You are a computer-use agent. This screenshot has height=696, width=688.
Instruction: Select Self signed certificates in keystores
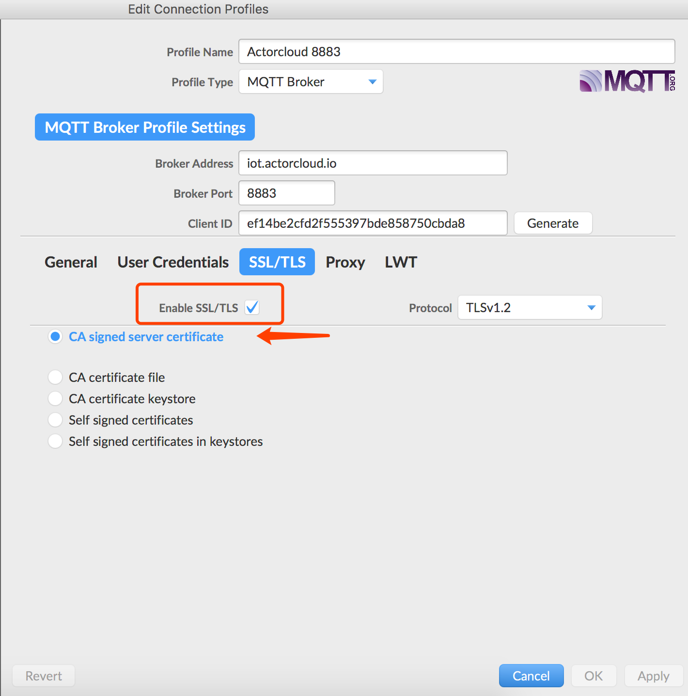[55, 441]
